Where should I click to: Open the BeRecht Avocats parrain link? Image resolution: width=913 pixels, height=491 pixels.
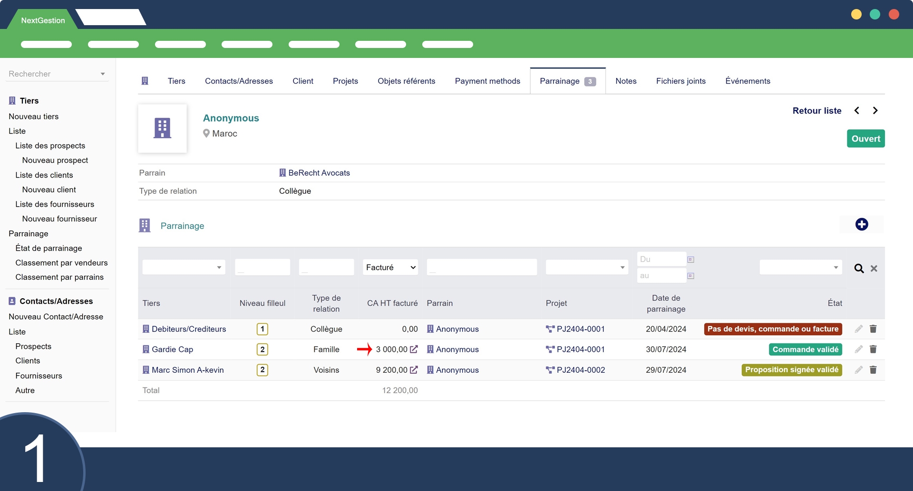pos(319,173)
